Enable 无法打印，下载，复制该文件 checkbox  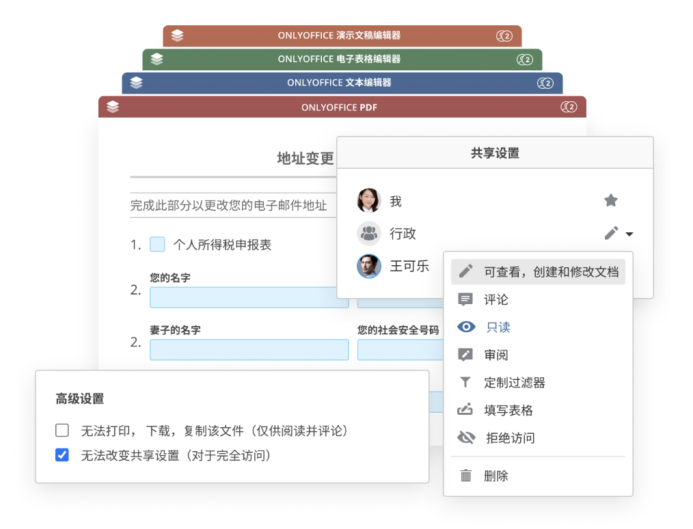click(x=62, y=430)
